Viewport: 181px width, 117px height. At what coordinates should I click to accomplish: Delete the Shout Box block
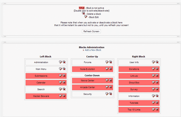pos(157,82)
